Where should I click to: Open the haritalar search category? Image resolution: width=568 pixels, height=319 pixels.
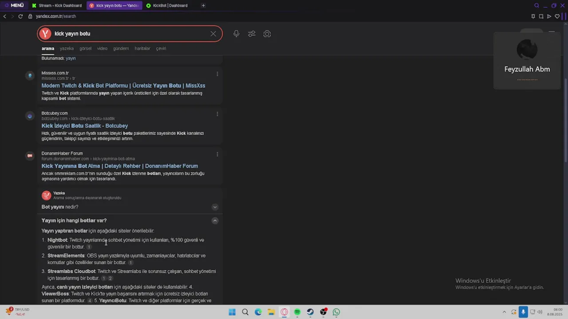[x=142, y=48]
